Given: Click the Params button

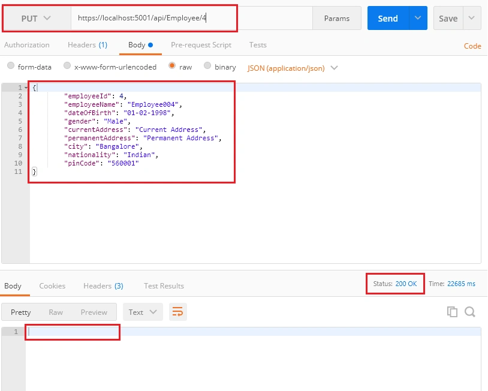Looking at the screenshot, I should [337, 19].
